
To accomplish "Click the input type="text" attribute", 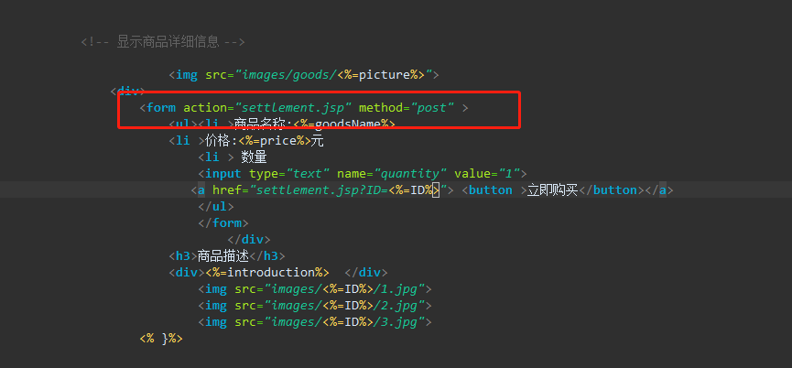I will [289, 174].
